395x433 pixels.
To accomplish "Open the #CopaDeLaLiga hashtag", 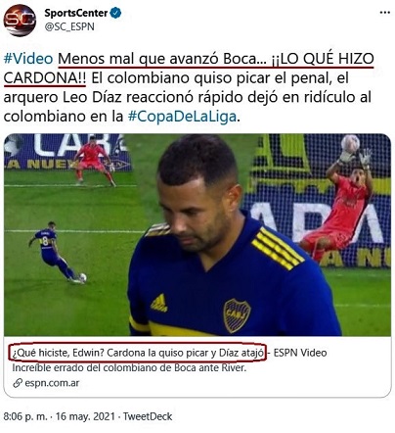I will [182, 117].
